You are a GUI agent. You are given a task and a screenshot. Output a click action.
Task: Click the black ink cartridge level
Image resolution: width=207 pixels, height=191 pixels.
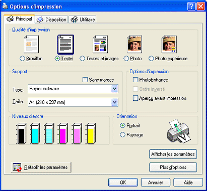point(21,133)
